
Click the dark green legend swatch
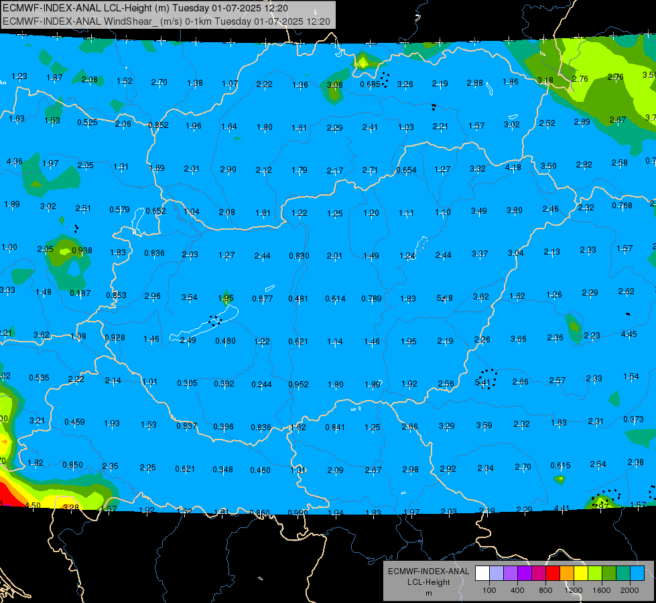tap(609, 574)
